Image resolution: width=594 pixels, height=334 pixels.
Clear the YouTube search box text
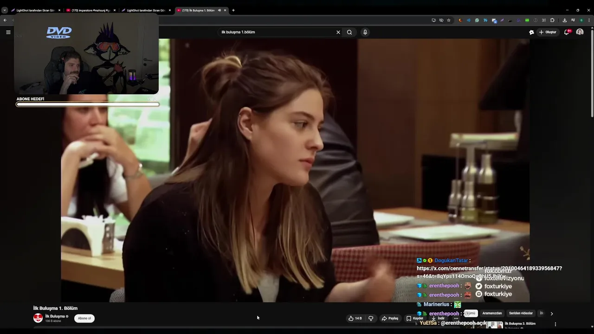tap(338, 32)
